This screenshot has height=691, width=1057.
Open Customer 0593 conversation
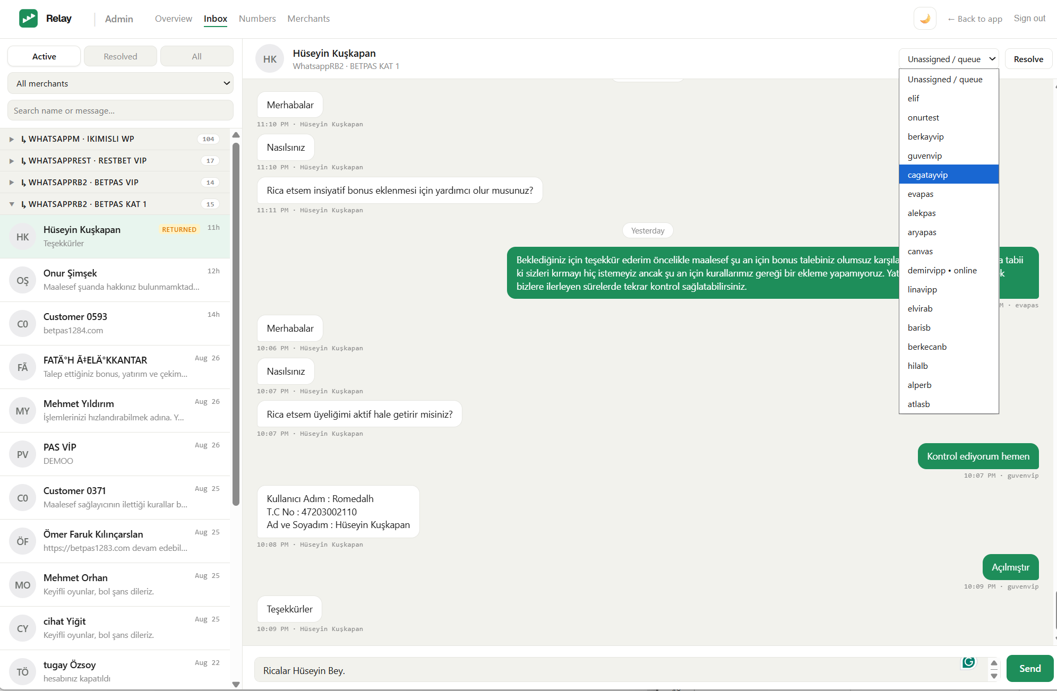click(115, 324)
